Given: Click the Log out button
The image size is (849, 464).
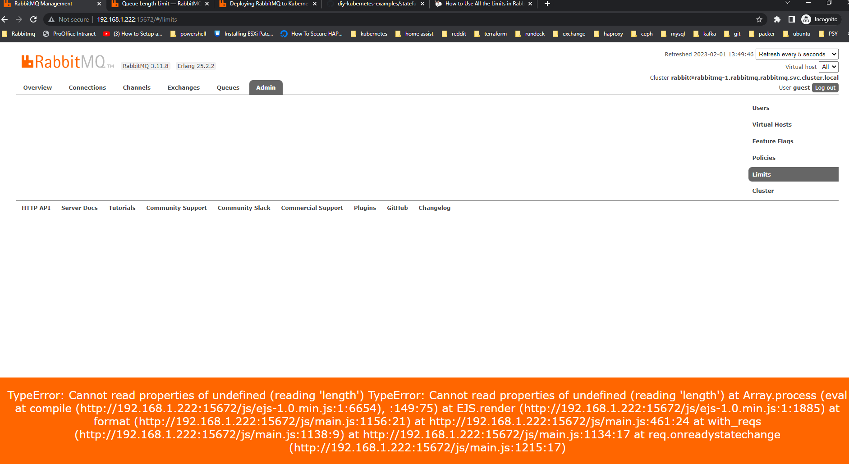Looking at the screenshot, I should [x=825, y=88].
